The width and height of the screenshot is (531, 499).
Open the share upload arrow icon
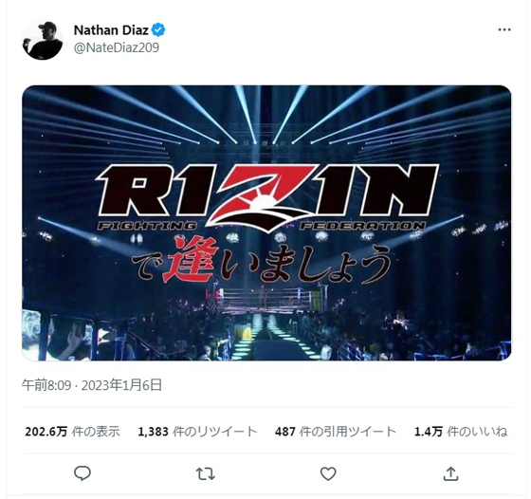pos(450,473)
